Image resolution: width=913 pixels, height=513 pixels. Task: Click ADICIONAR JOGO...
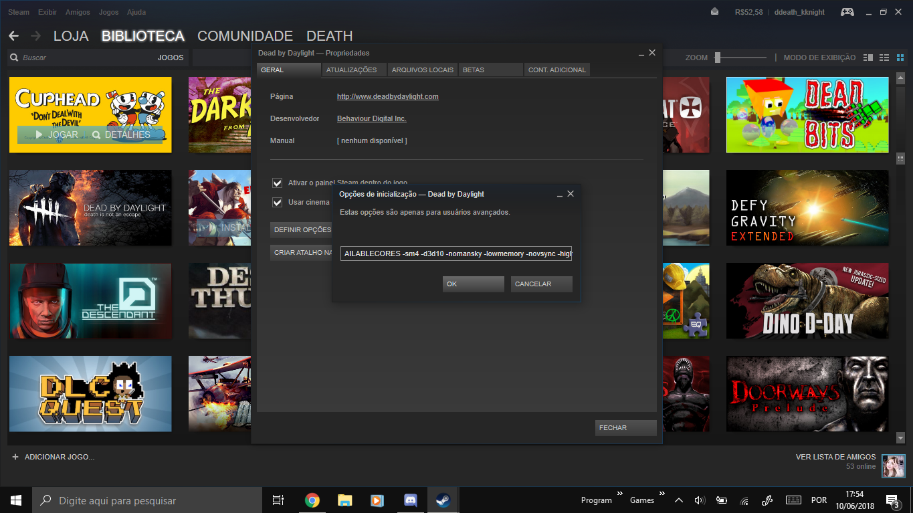(x=60, y=457)
